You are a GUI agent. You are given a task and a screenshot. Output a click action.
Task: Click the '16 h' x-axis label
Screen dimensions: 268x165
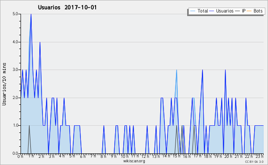187,156
